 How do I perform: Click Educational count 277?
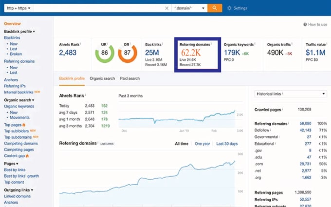(x=308, y=144)
